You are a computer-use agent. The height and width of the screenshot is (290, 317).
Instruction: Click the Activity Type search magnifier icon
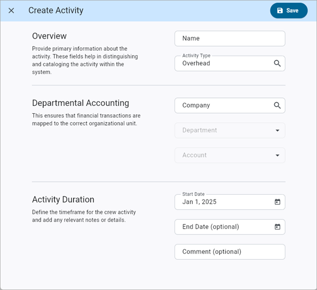tap(277, 64)
